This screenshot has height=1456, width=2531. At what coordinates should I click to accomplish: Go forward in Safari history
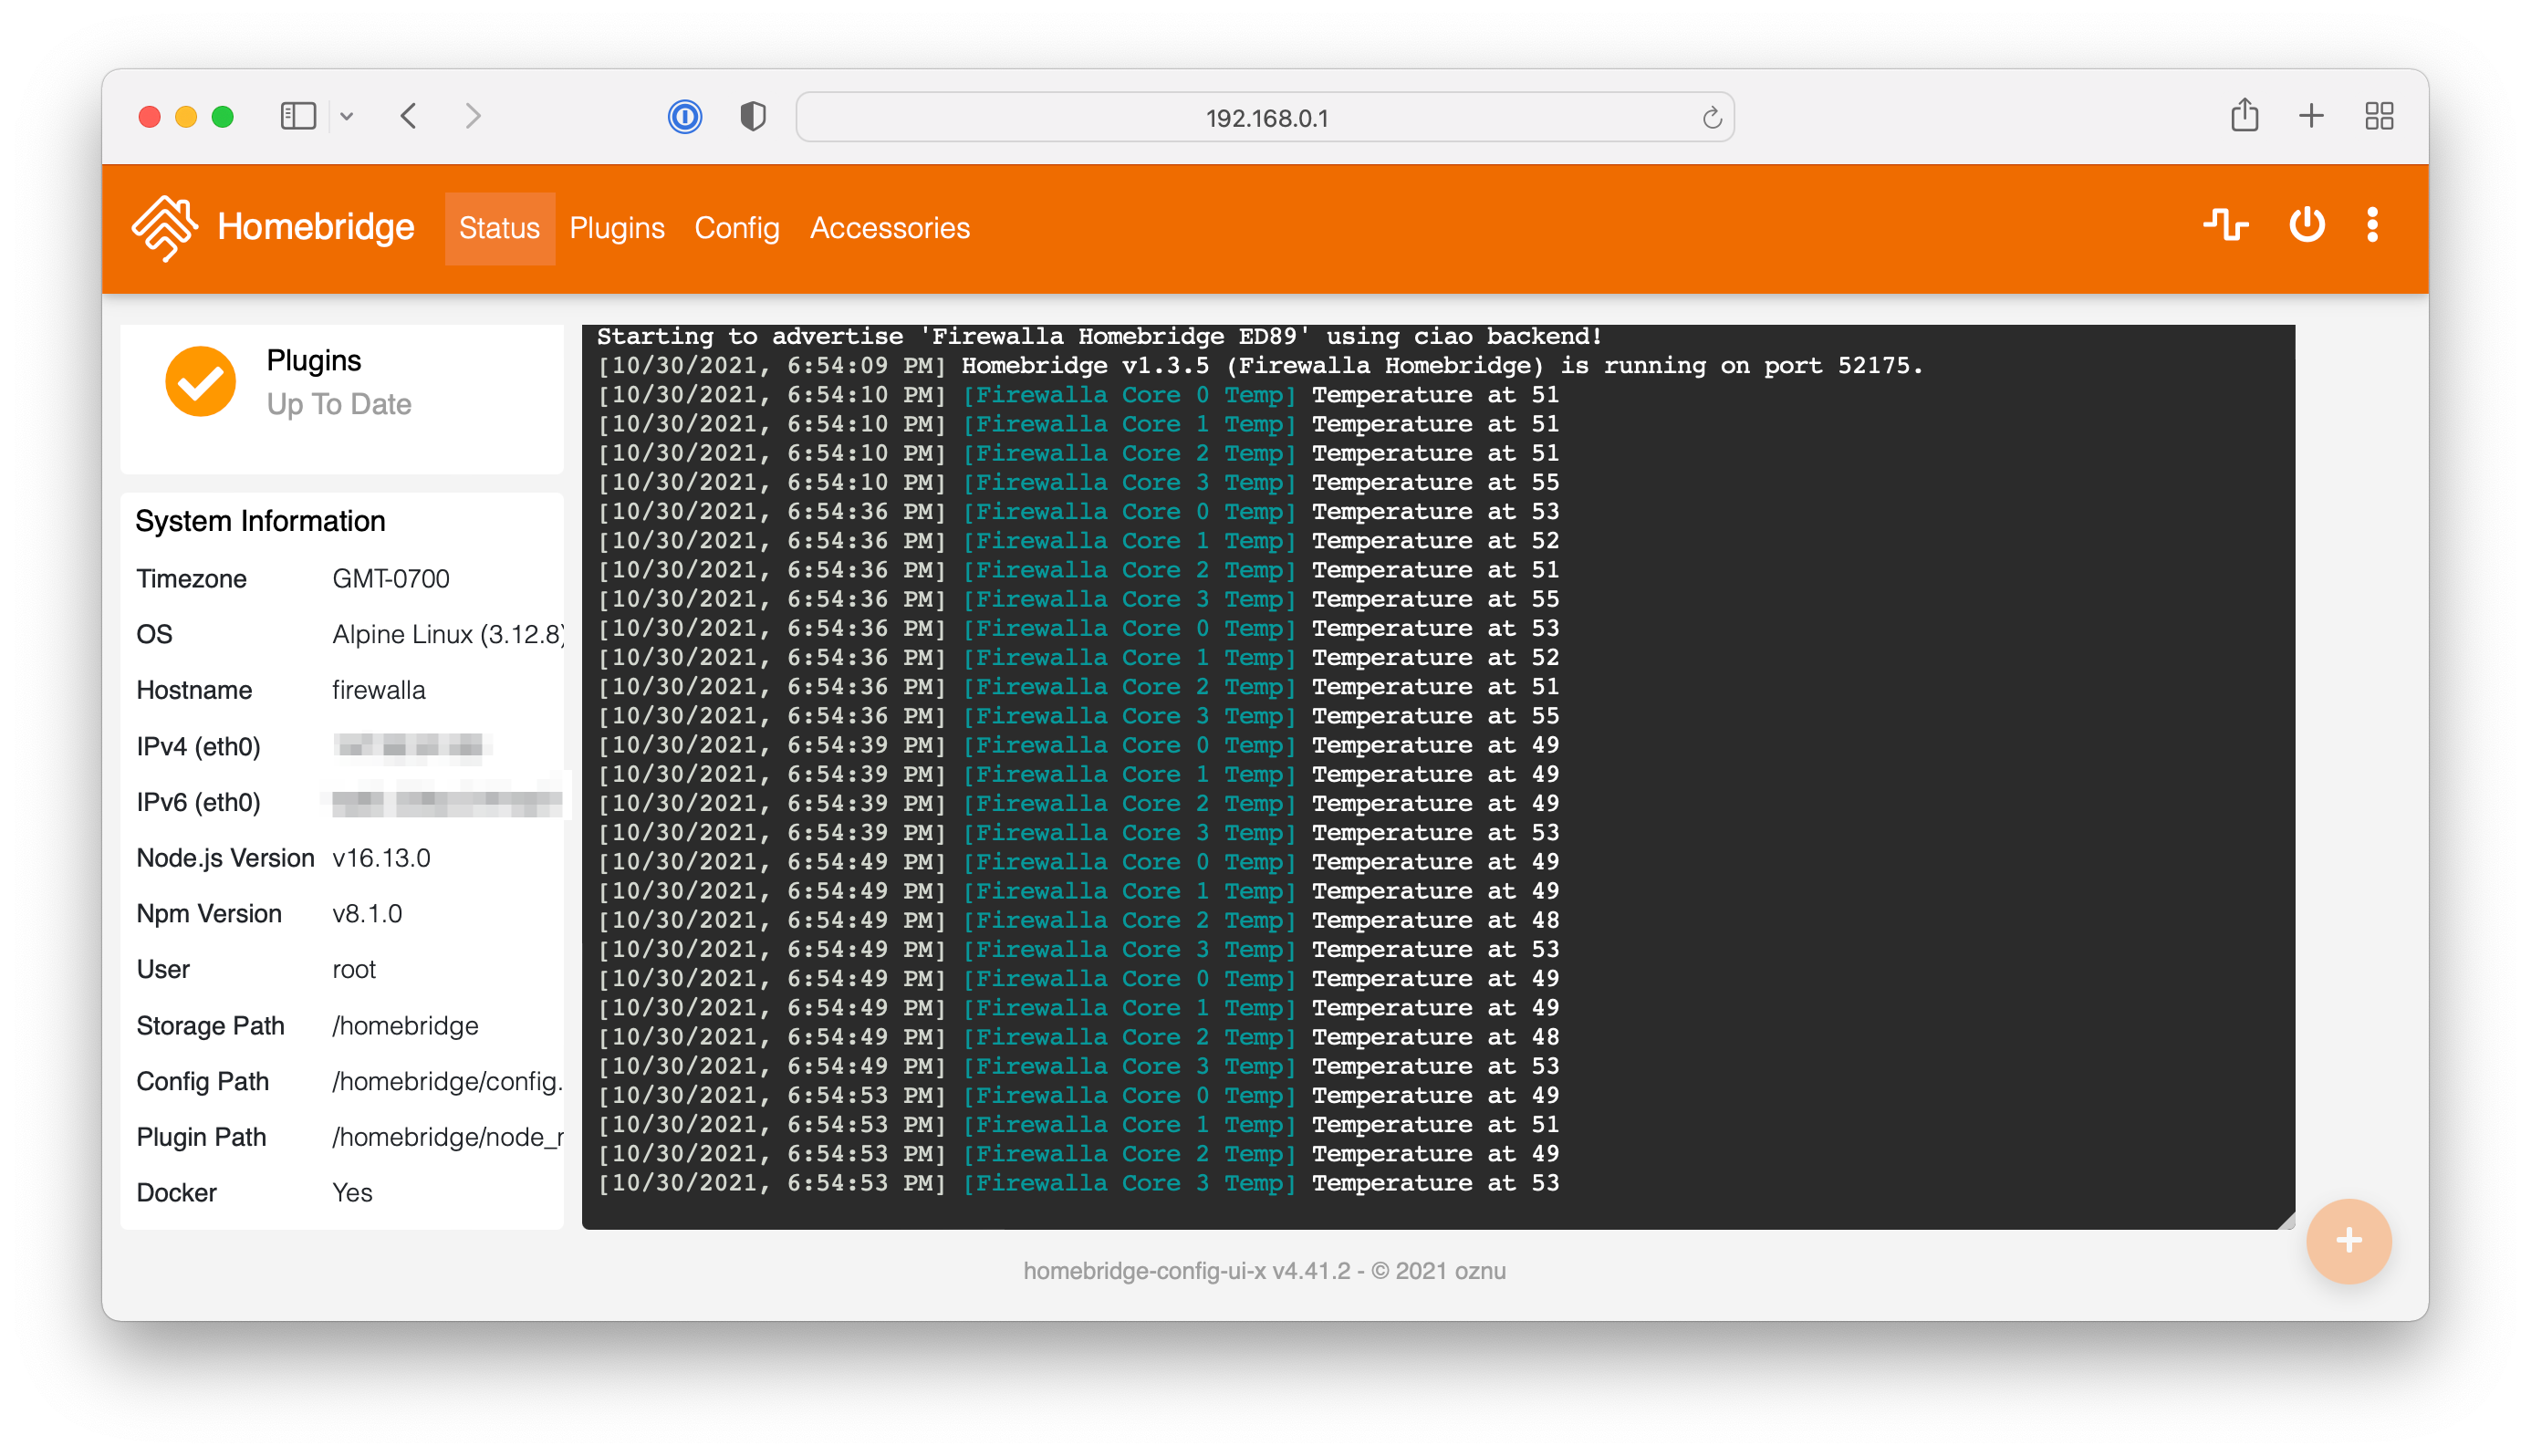[x=473, y=116]
